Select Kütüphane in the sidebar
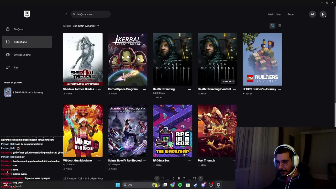 (x=27, y=42)
